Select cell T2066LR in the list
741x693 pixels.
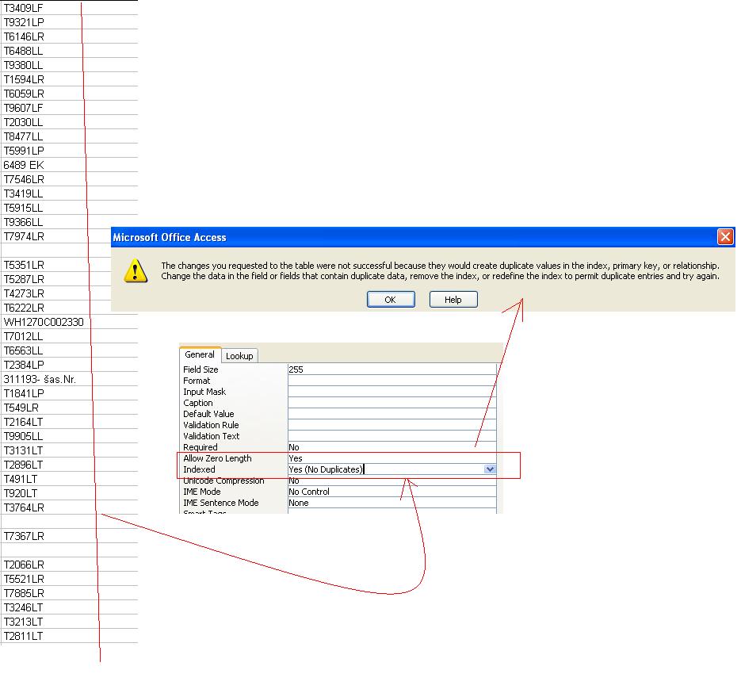tap(70, 565)
